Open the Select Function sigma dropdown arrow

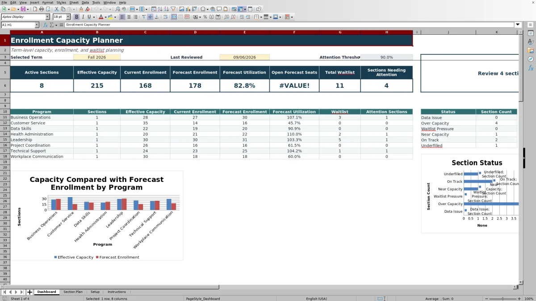pos(56,25)
